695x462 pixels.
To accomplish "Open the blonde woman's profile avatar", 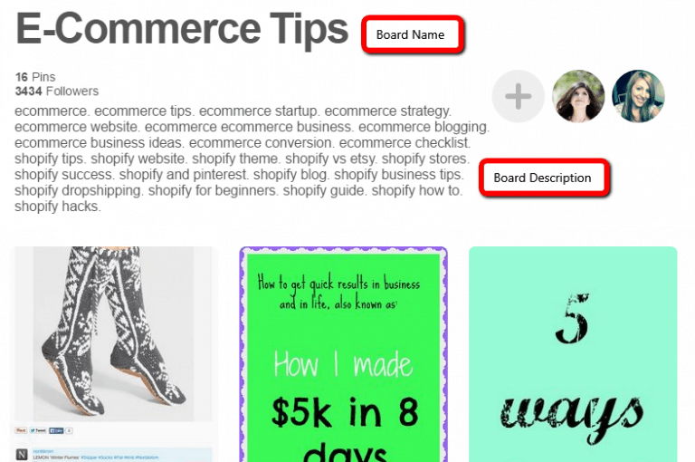I will pos(638,96).
